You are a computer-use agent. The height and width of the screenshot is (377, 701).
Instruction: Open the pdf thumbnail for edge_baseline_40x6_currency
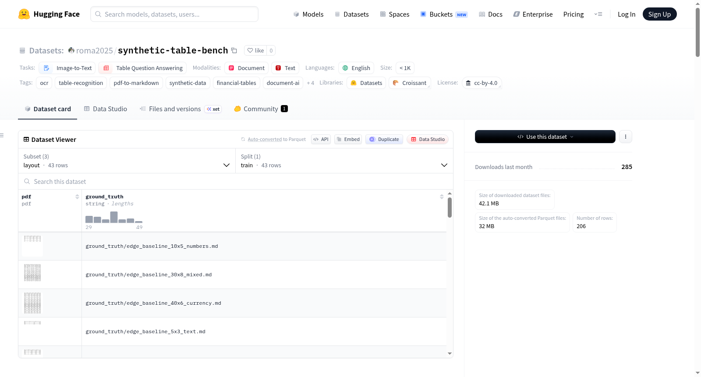pos(32,303)
